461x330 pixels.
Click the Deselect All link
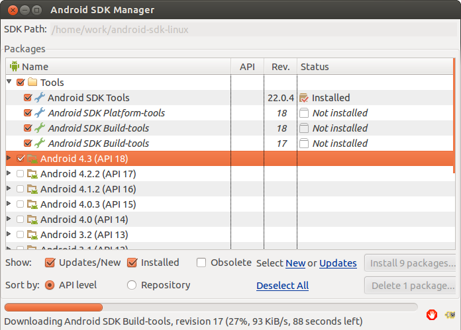click(x=282, y=286)
